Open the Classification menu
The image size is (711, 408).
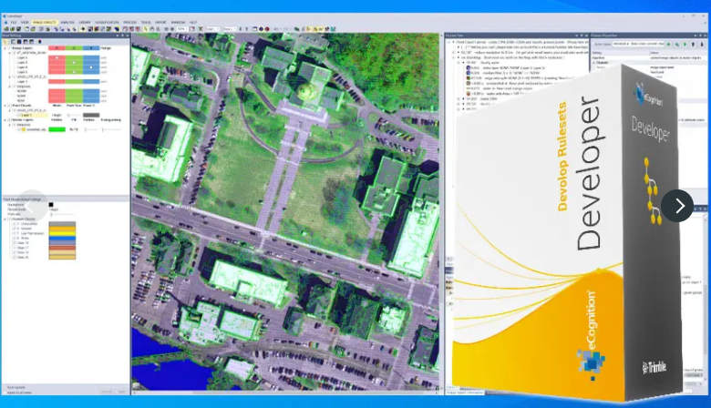[107, 22]
